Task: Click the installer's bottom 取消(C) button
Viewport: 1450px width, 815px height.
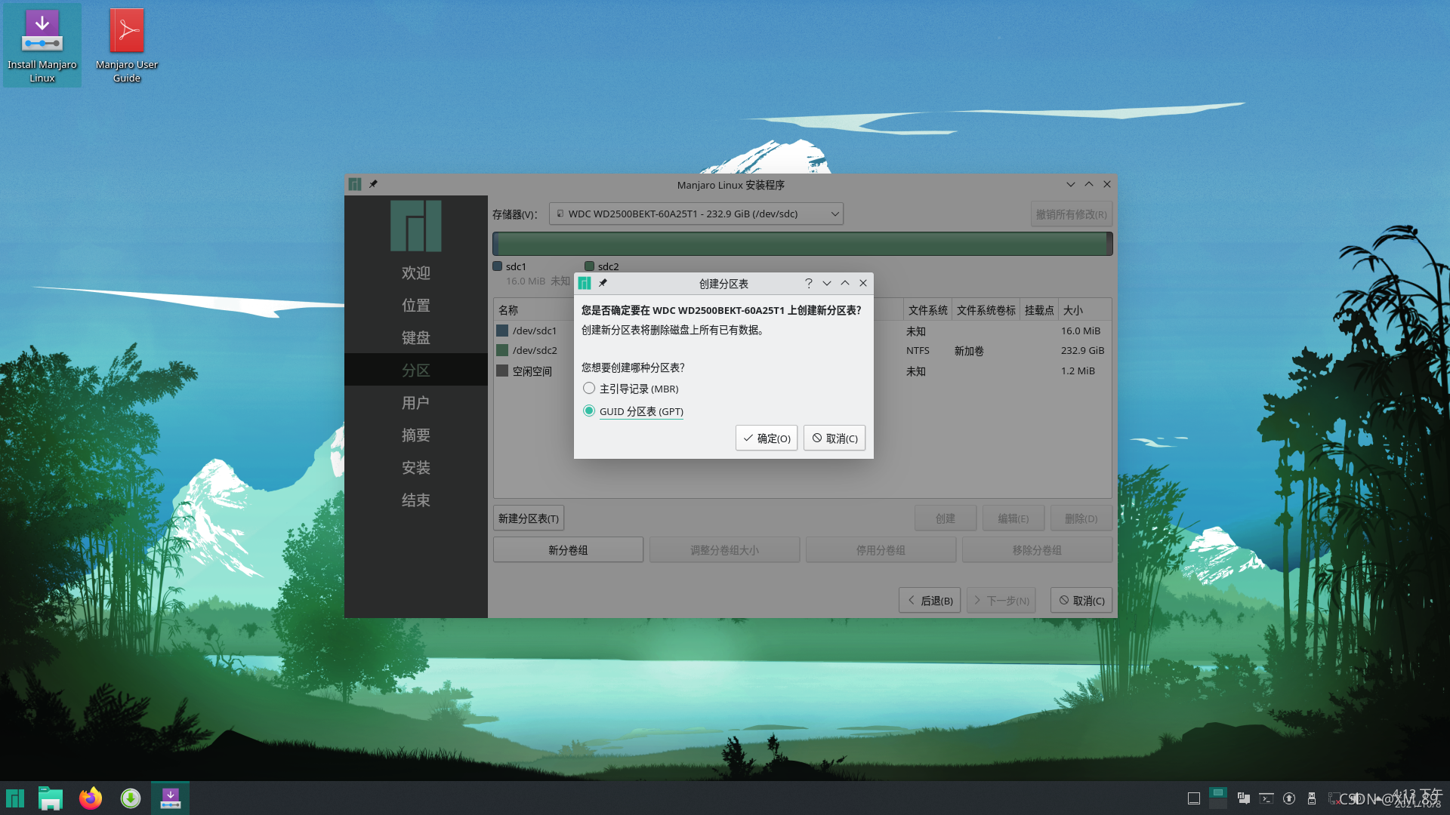Action: (1081, 601)
